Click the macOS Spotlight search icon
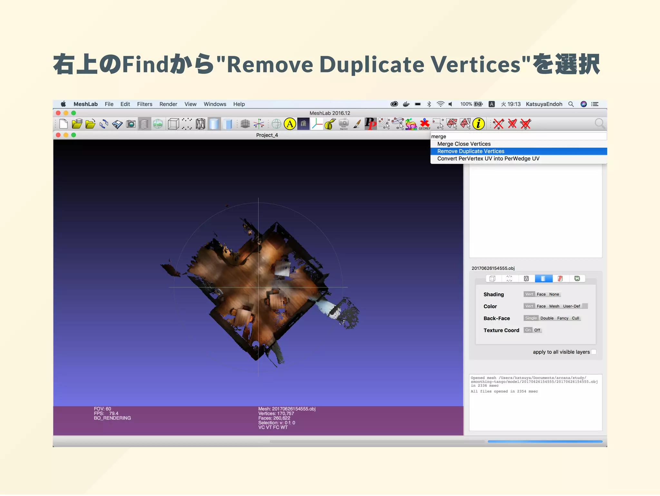660x496 pixels. tap(571, 104)
